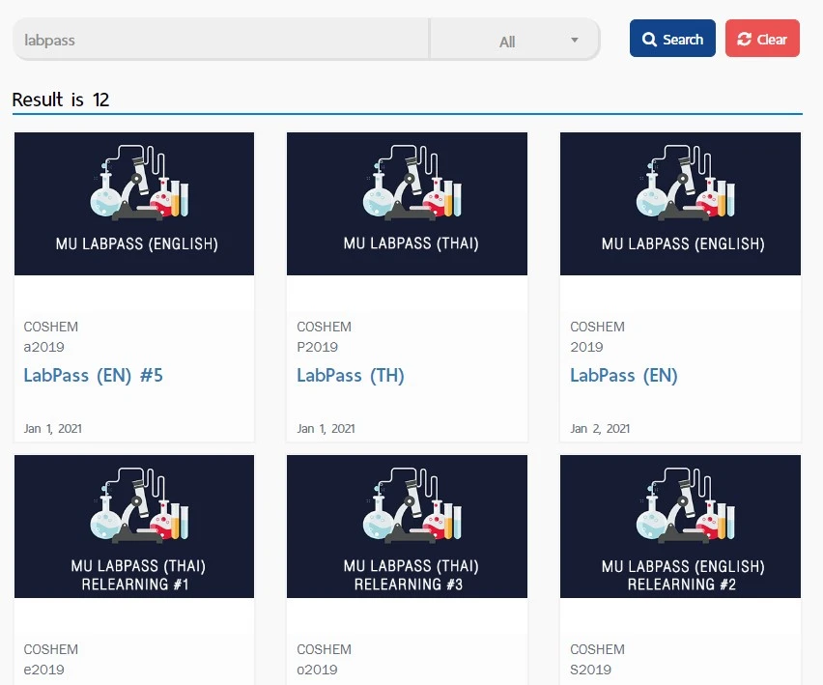Click the refresh icon in Clear button

point(744,40)
